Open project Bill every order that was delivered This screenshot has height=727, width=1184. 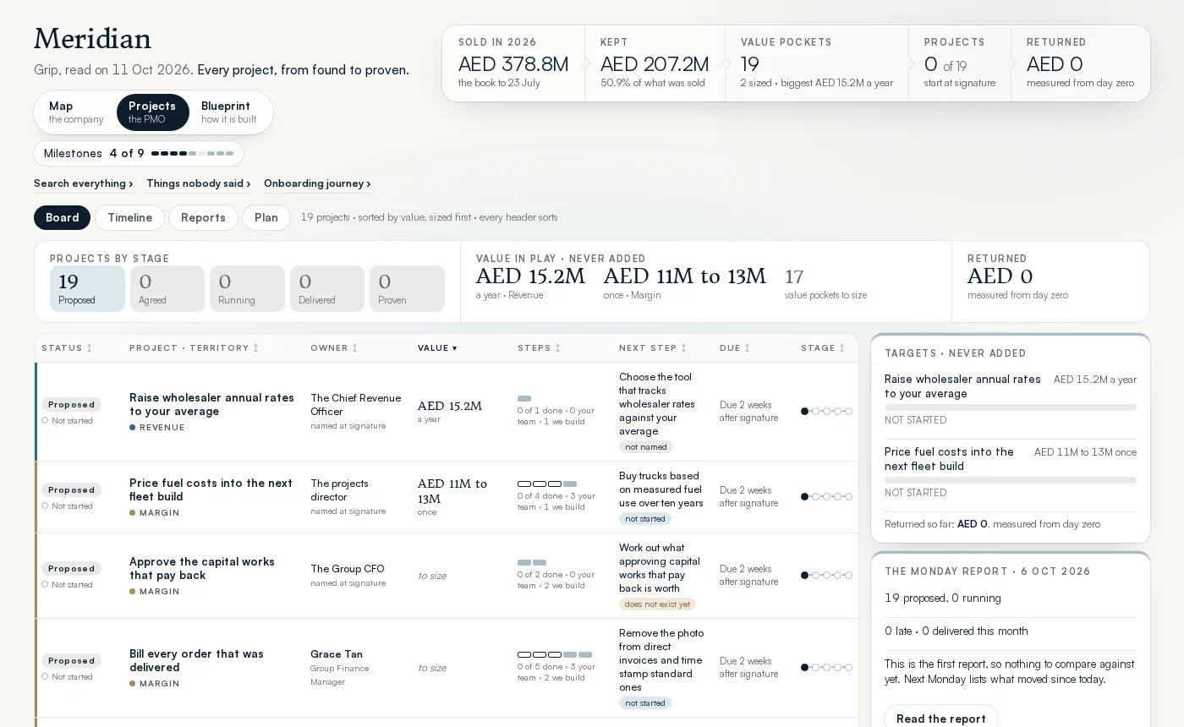[196, 660]
